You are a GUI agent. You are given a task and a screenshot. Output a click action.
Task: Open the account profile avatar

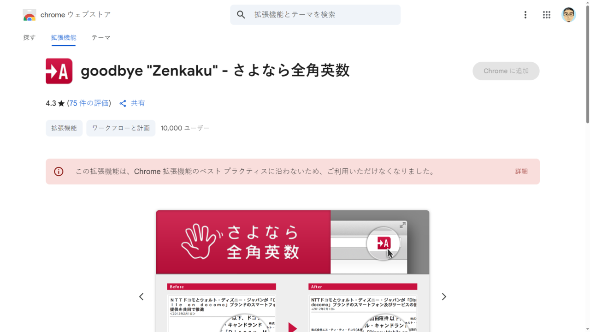click(x=569, y=15)
